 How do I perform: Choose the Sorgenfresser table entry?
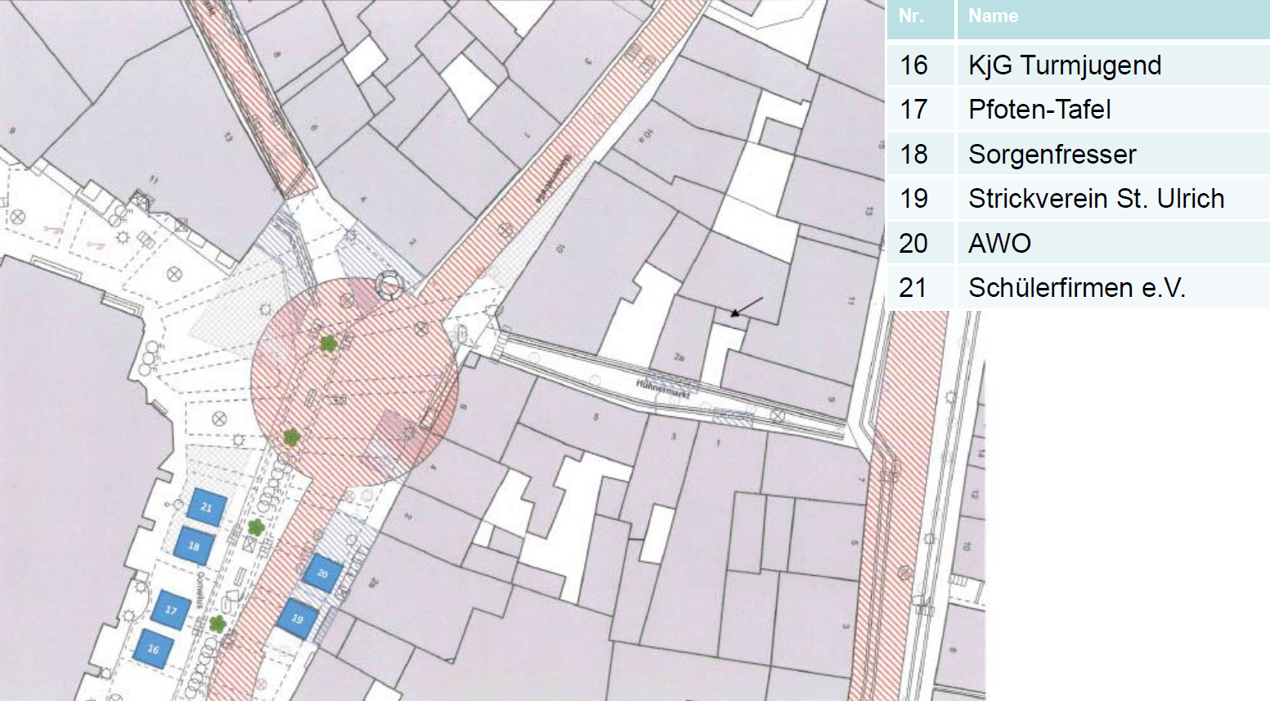1052,155
